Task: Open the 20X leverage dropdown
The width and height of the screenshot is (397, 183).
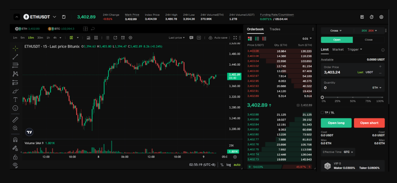Action: click(x=369, y=31)
